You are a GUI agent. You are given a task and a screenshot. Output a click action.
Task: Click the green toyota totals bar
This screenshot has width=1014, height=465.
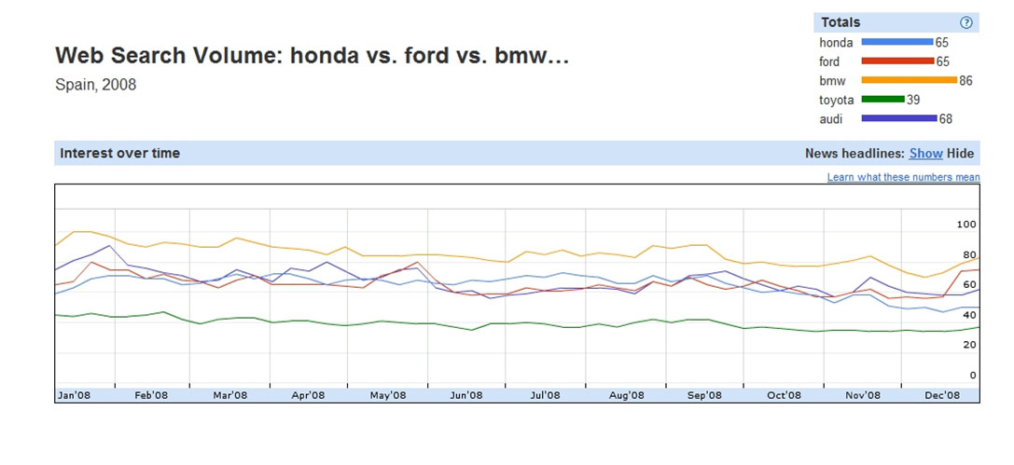click(x=882, y=99)
